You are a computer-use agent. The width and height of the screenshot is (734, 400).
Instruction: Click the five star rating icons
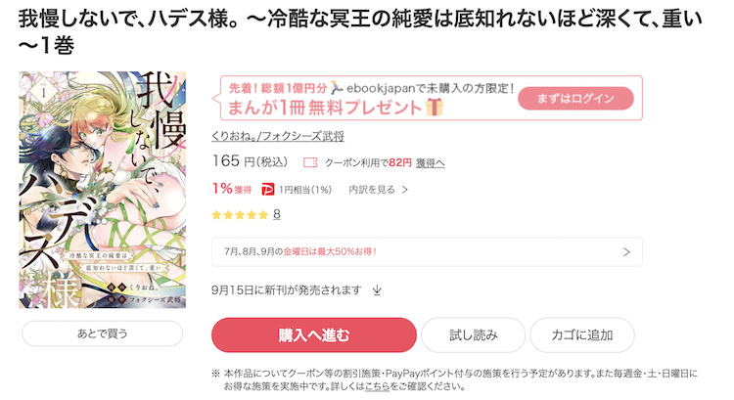tap(240, 215)
